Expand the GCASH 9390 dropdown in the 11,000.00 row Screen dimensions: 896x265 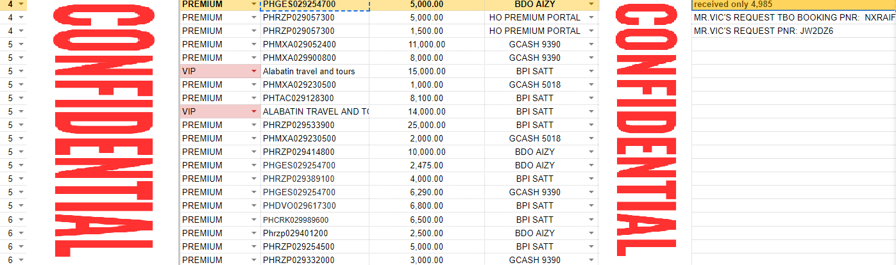591,44
